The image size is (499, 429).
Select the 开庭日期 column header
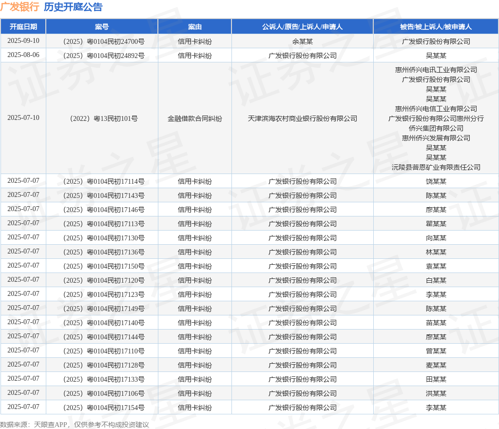[x=23, y=27]
